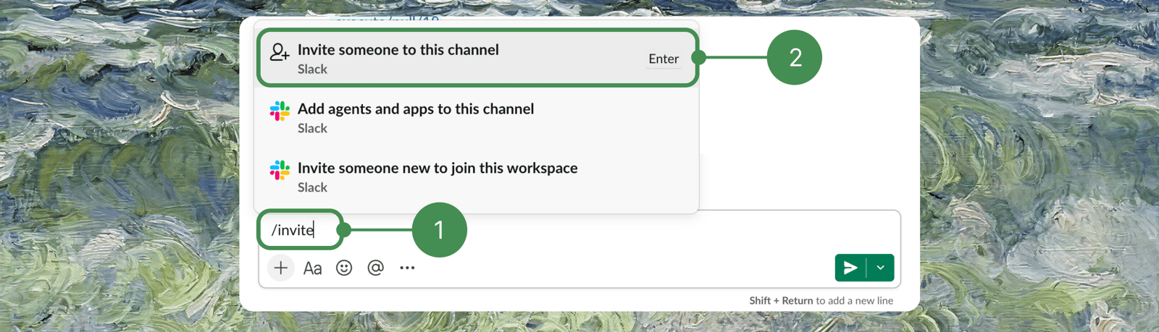Send the message with green arrow button
This screenshot has width=1159, height=332.
[850, 268]
